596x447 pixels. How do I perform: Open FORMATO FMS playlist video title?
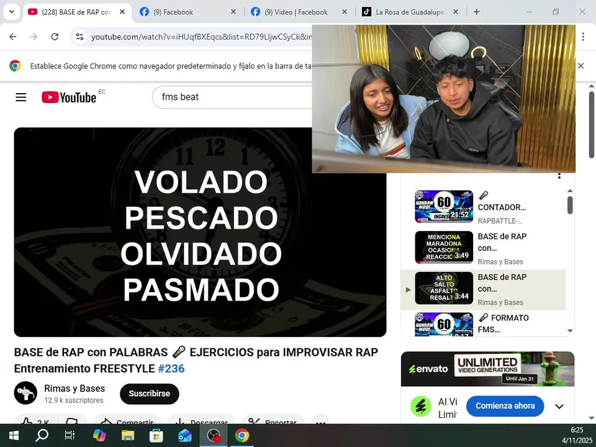pyautogui.click(x=503, y=323)
